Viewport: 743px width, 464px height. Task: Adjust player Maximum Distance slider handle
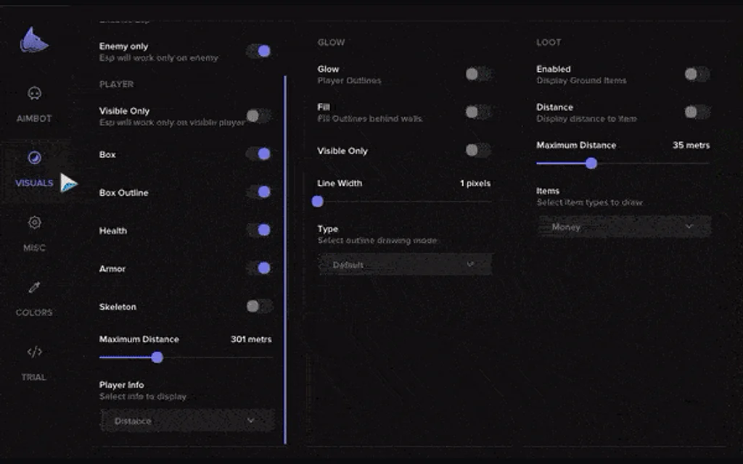point(157,357)
